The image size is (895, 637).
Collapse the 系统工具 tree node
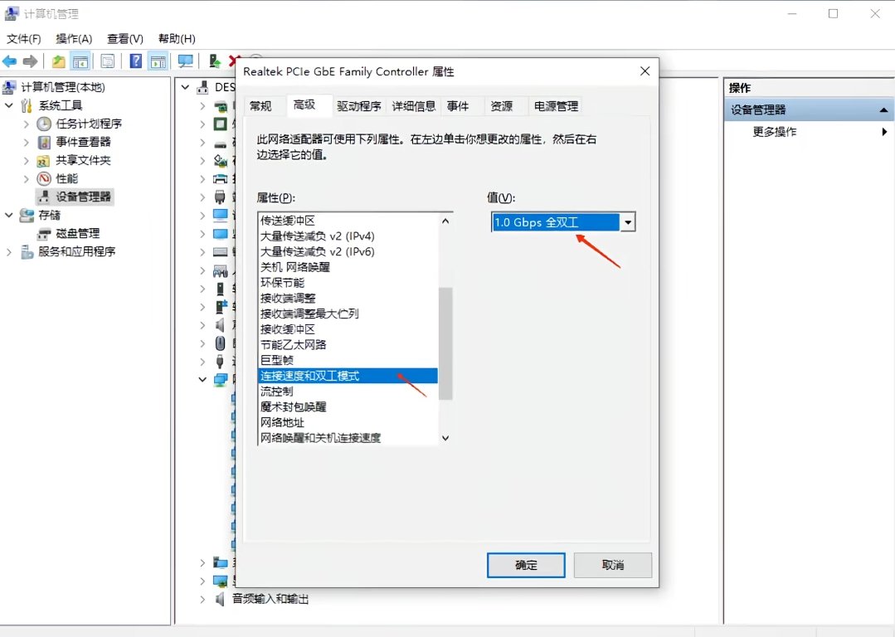(9, 105)
